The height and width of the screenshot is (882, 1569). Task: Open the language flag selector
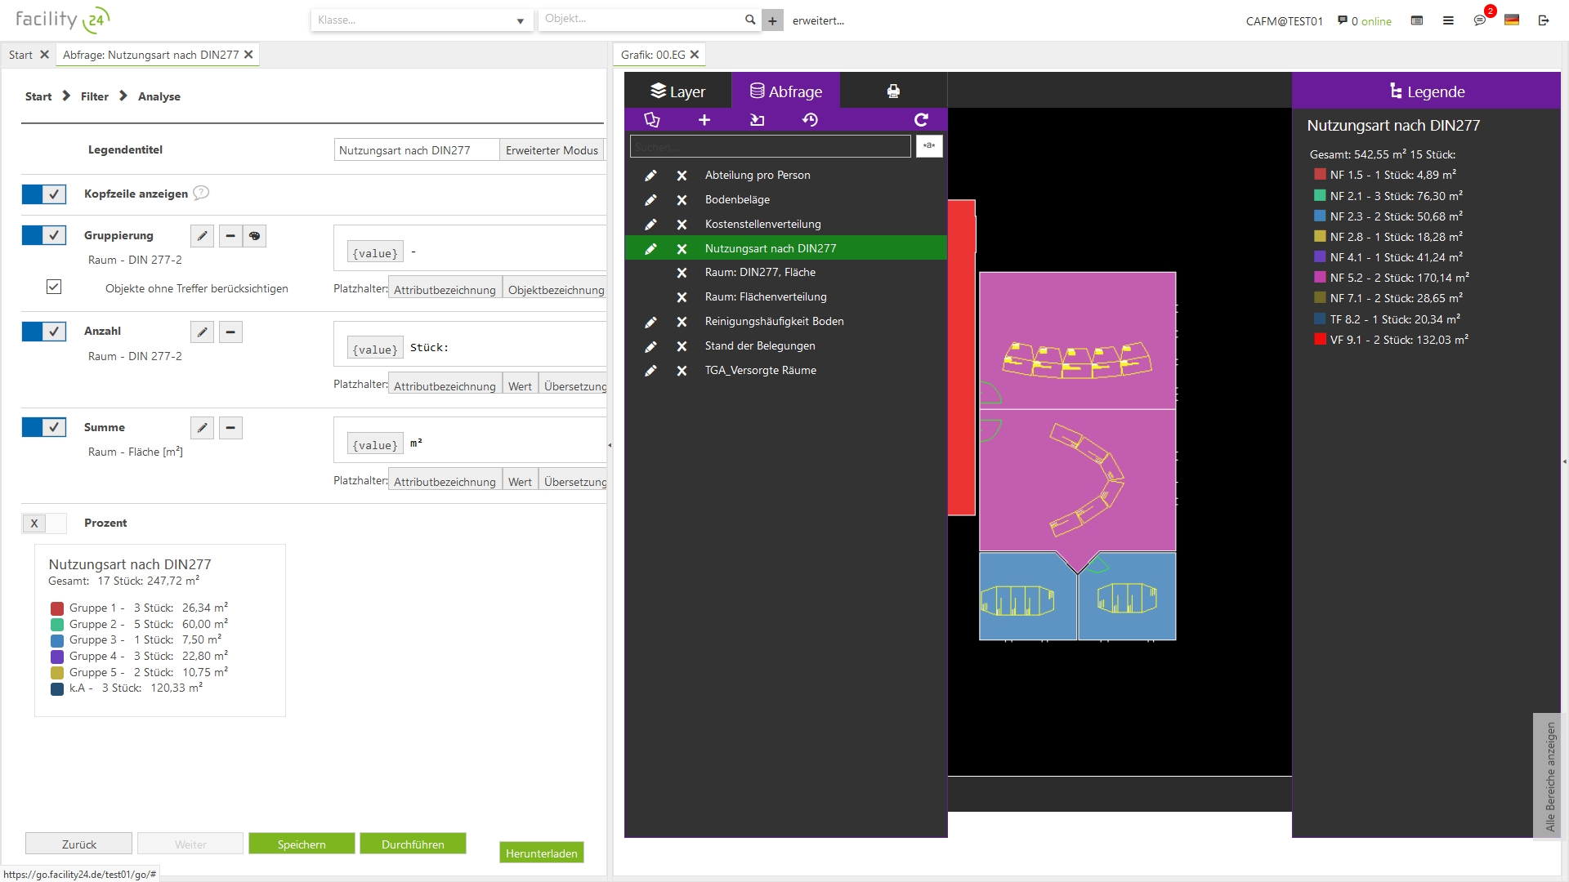point(1512,20)
